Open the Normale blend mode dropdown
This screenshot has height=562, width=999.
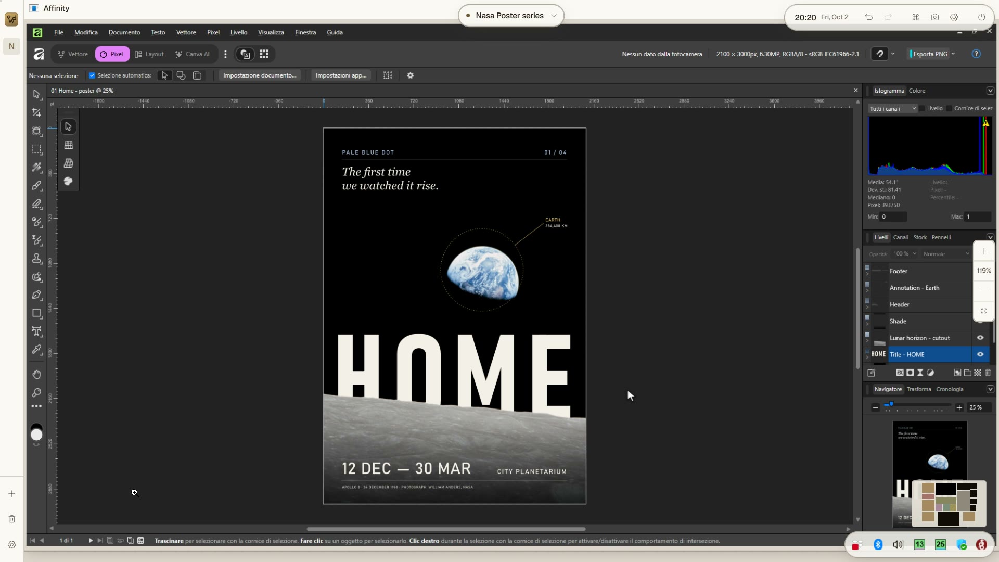coord(946,254)
